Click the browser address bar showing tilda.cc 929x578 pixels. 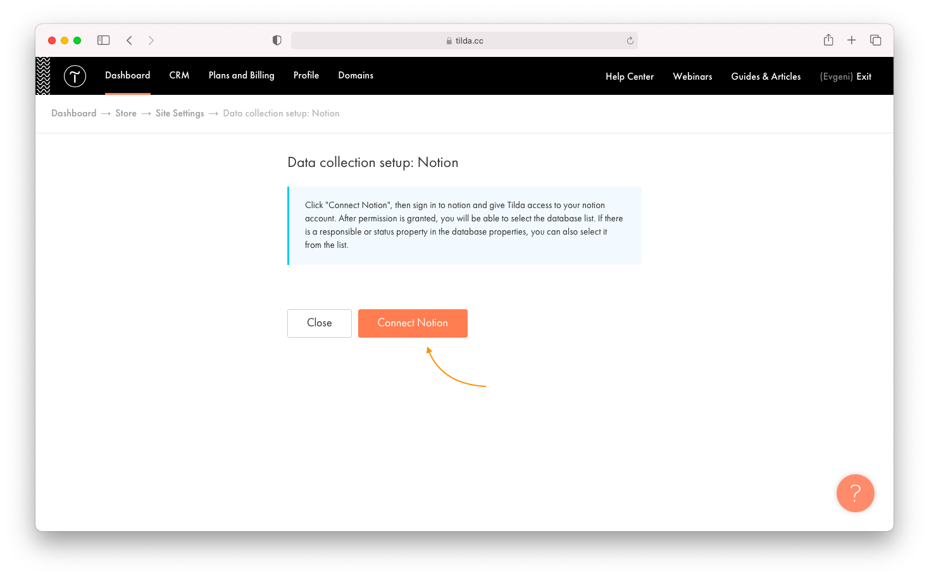(x=465, y=40)
